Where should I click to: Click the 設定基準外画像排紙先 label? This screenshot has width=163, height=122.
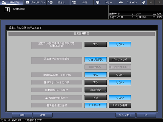point(56,60)
